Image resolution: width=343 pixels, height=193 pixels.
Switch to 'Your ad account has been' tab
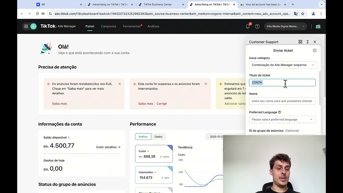(x=264, y=5)
